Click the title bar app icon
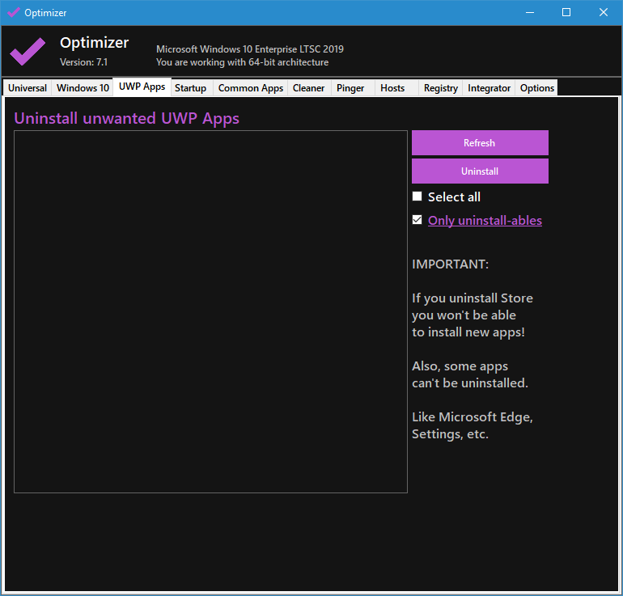The width and height of the screenshot is (623, 596). click(x=13, y=12)
